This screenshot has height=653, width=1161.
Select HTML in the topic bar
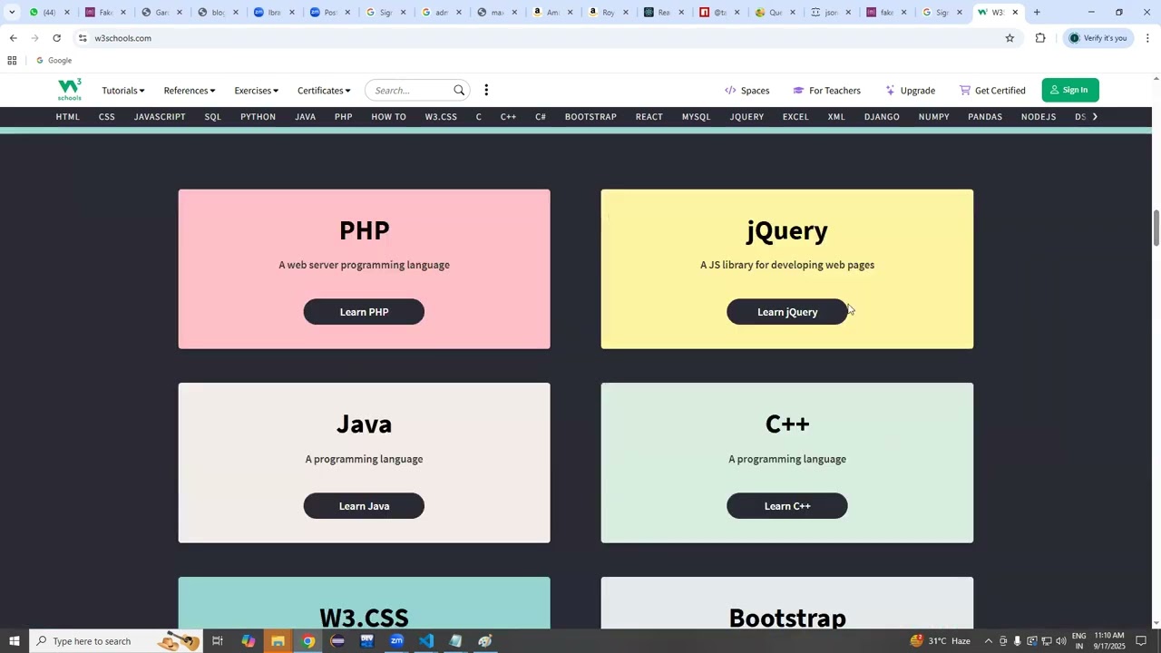(68, 117)
